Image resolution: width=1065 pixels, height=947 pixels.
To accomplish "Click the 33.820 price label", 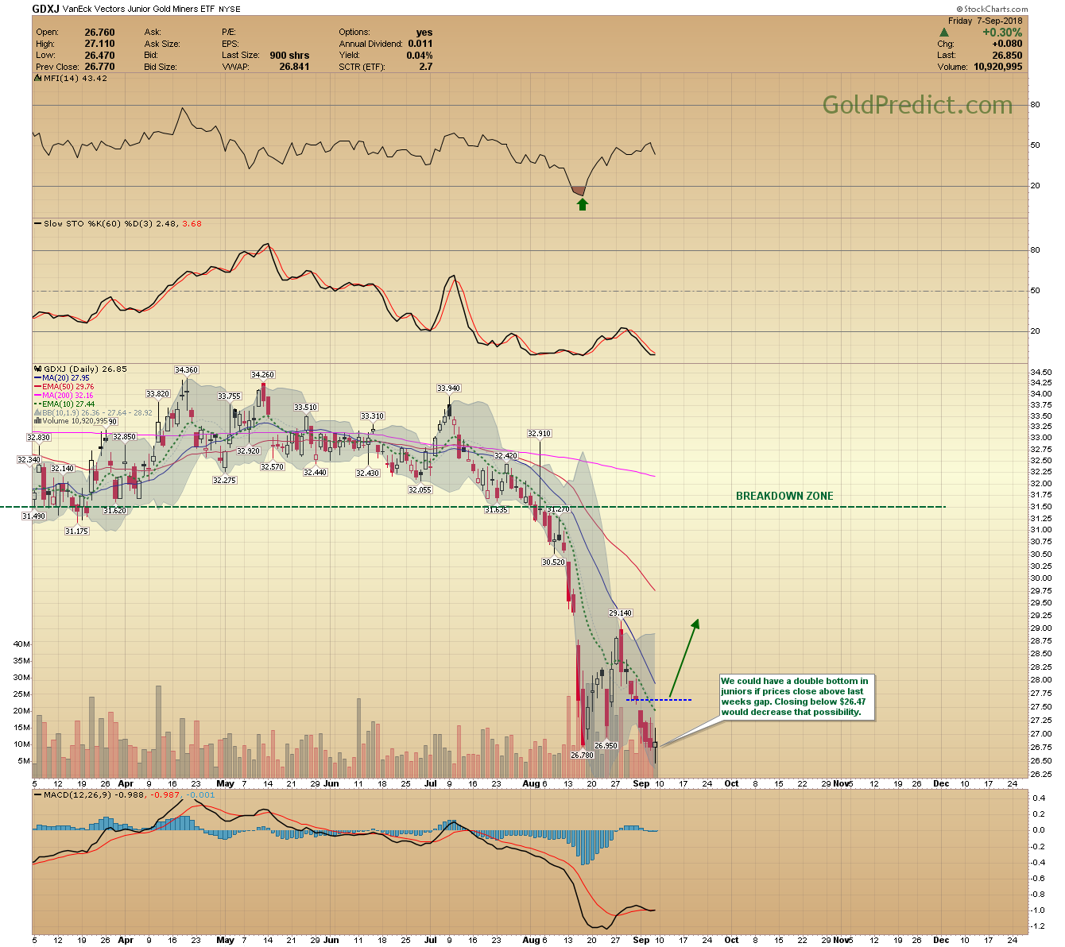I will (157, 394).
